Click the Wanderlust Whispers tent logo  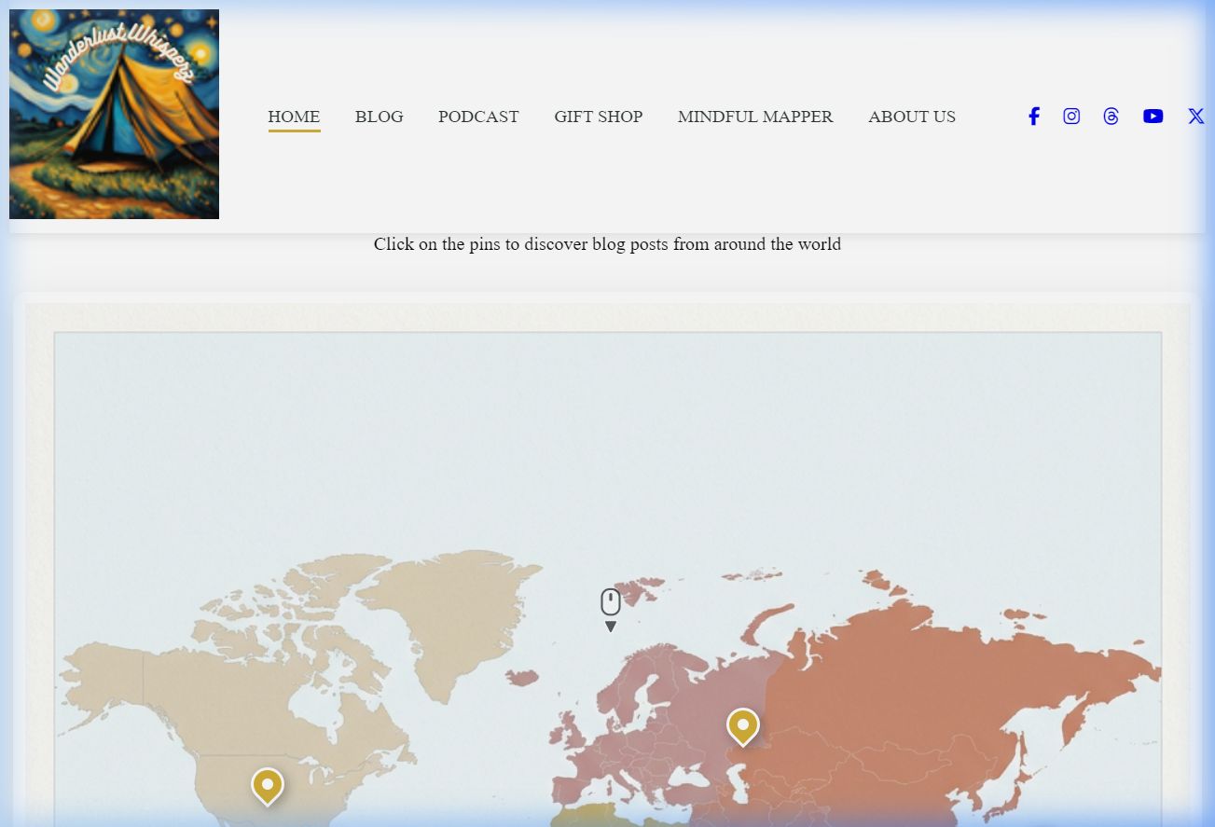(114, 114)
